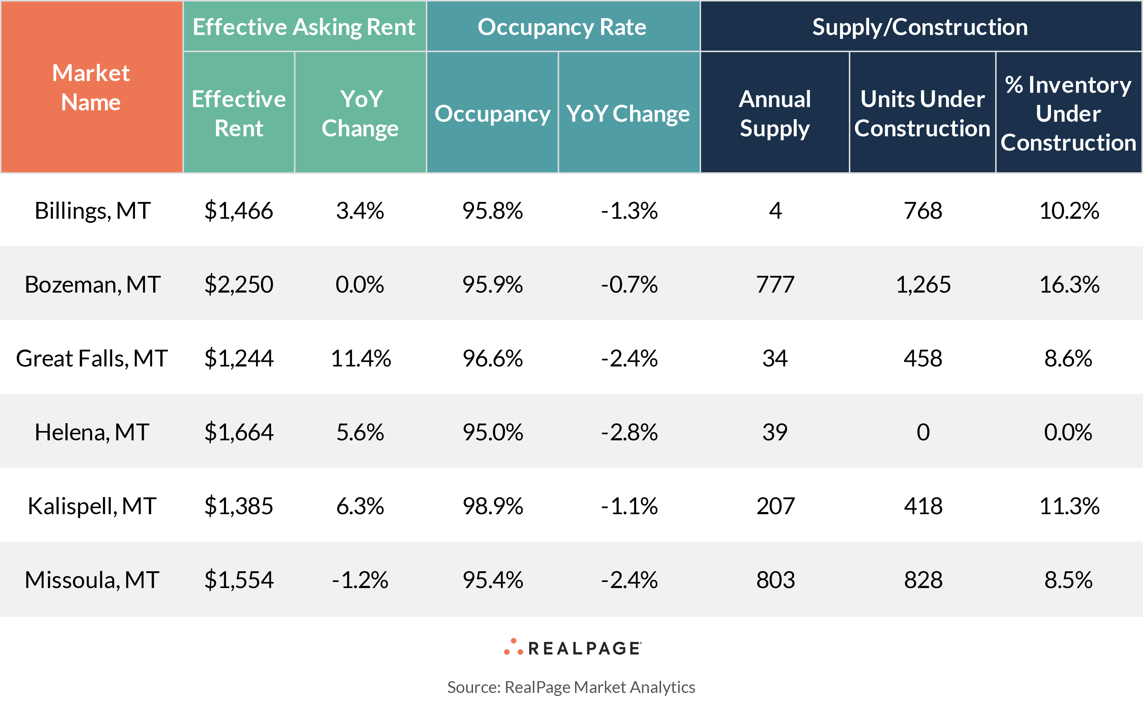Select the Great Falls, MT row label
The height and width of the screenshot is (709, 1143).
pyautogui.click(x=91, y=358)
